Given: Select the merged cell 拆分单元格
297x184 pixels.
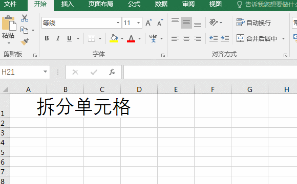Looking at the screenshot, I should (x=83, y=106).
